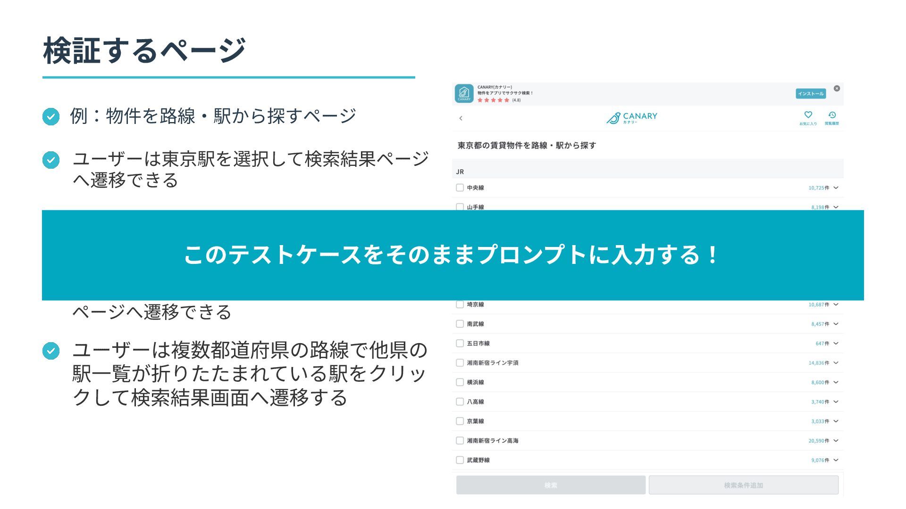
Task: Toggle the 五日市線 checkbox
Action: point(460,343)
